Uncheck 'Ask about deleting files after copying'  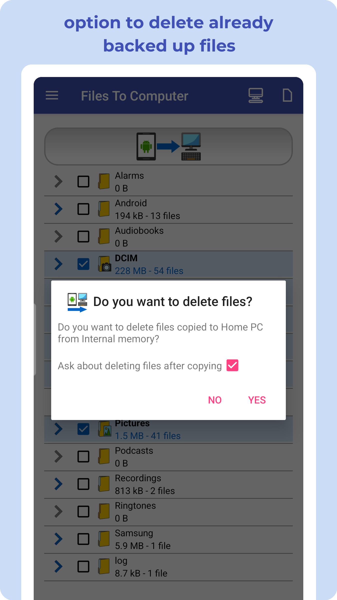coord(232,365)
